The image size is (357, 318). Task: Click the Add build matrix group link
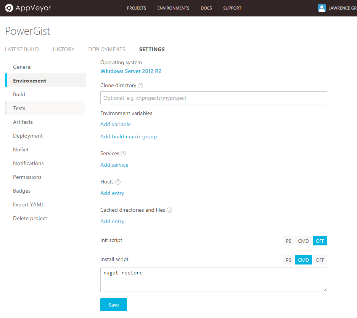click(129, 136)
